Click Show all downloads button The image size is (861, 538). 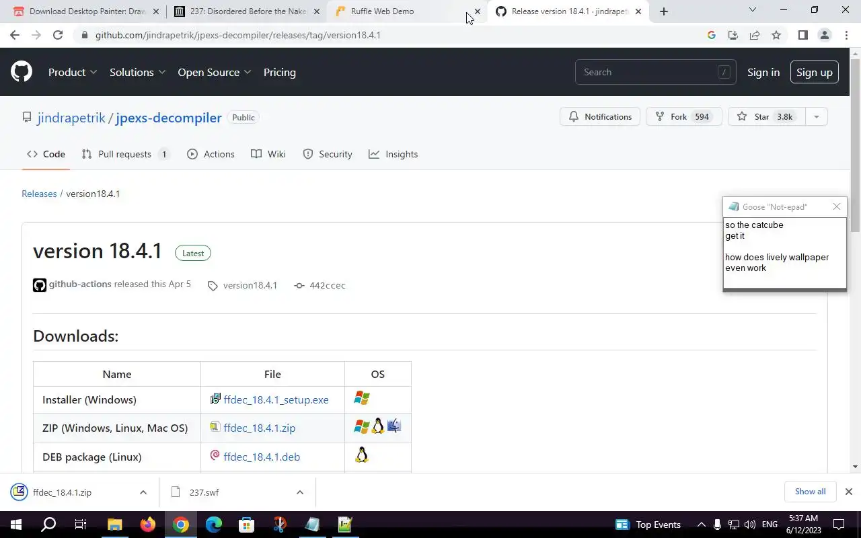(x=810, y=492)
